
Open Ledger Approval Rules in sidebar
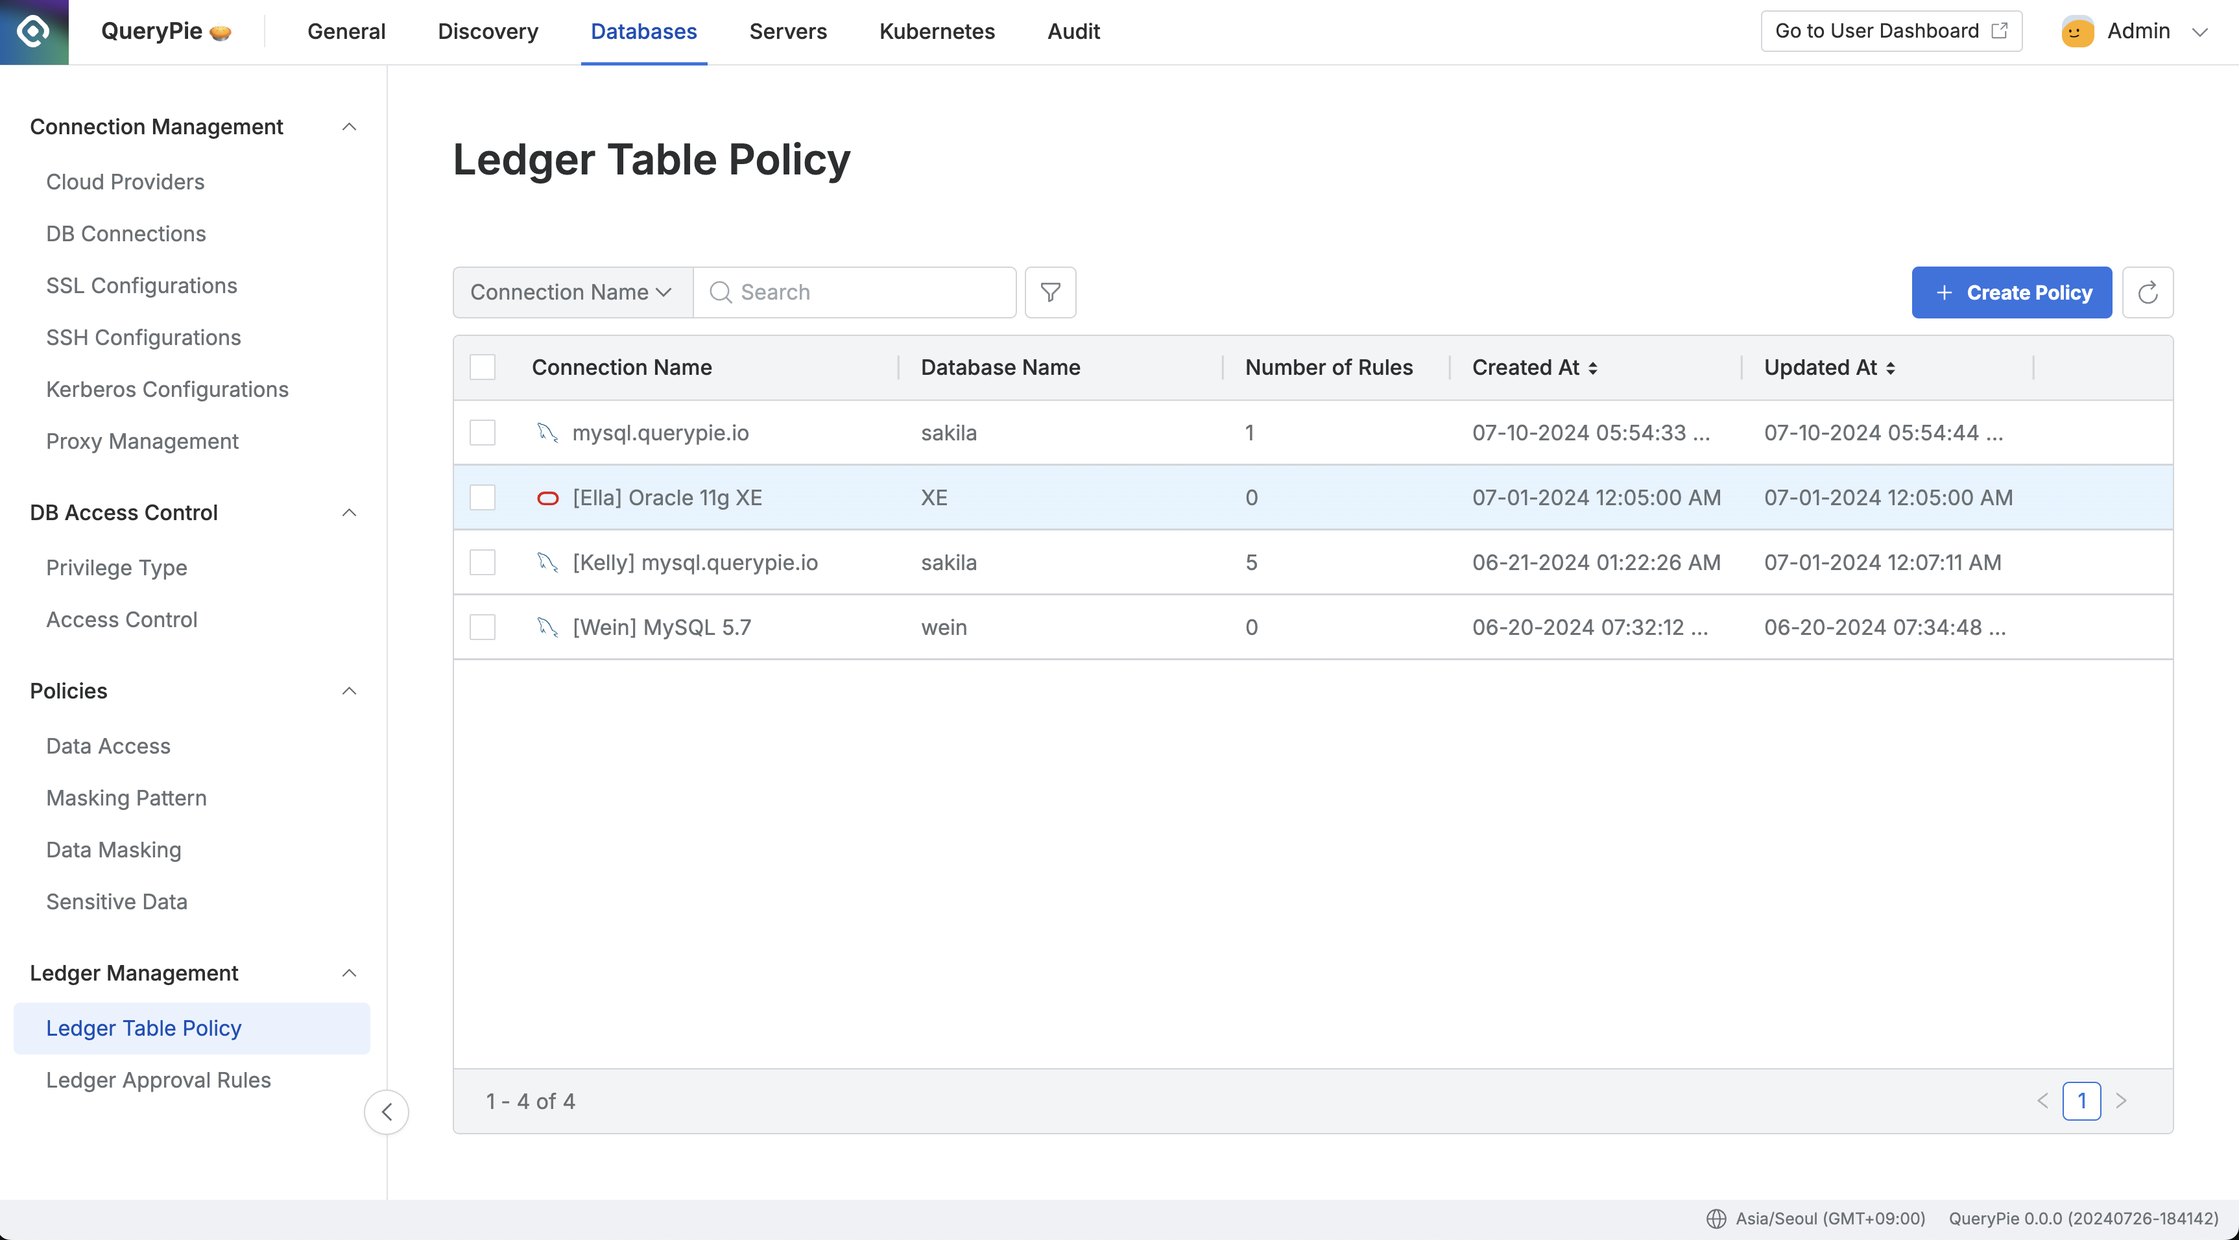click(158, 1080)
